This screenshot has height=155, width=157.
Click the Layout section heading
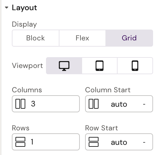[x=24, y=8]
